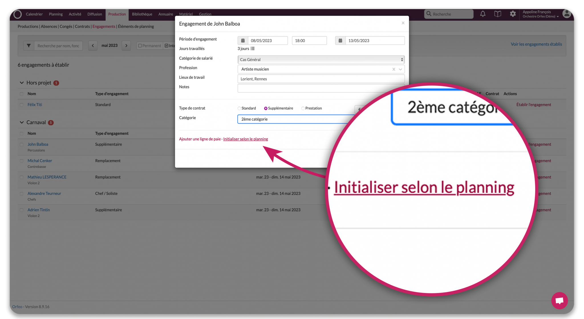Viewport: 584px width, 319px height.
Task: Open John Balboa name link
Action: tap(38, 144)
